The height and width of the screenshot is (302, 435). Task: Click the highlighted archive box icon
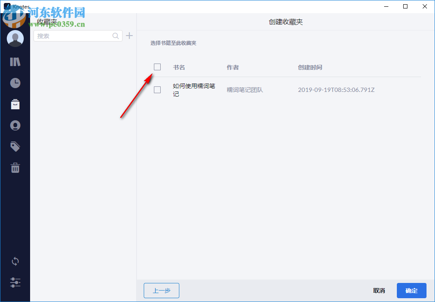click(x=15, y=104)
